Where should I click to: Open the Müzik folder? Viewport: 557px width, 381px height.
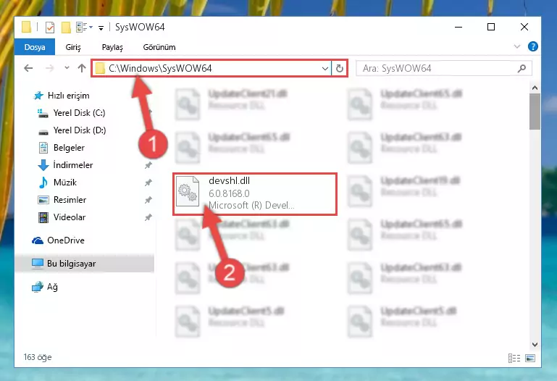pos(65,183)
